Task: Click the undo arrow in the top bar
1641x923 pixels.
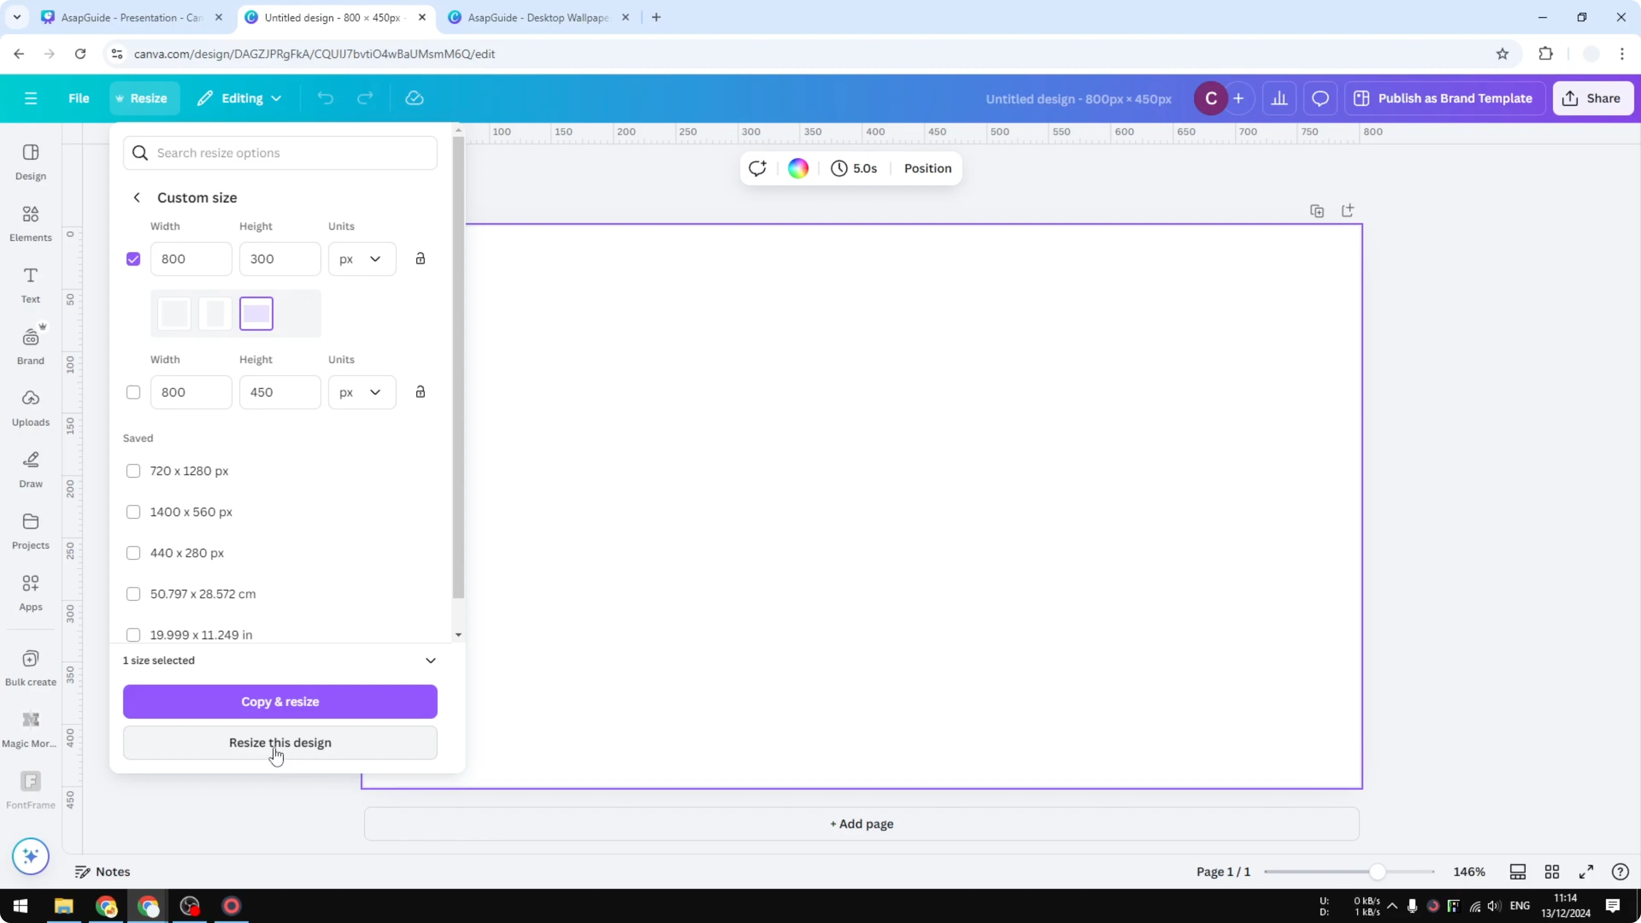Action: [x=325, y=98]
